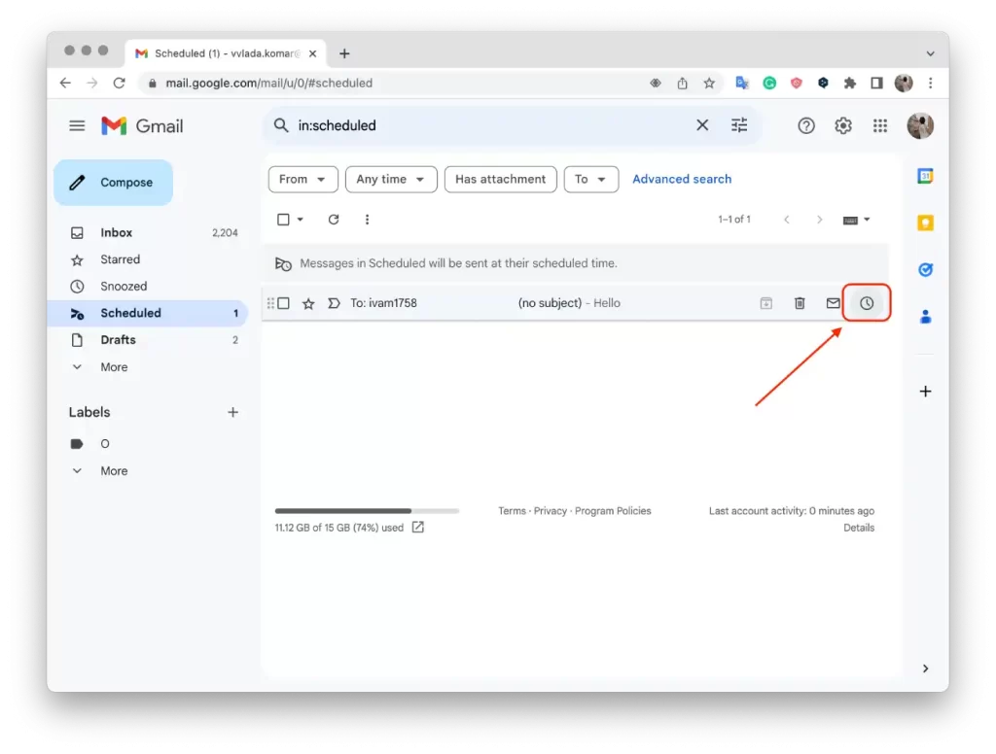This screenshot has height=754, width=996.
Task: Reload the browser page
Action: [119, 84]
